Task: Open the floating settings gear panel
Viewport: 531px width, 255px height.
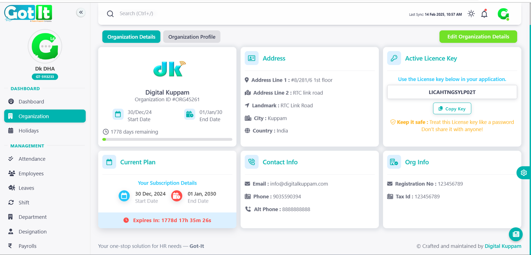Action: [x=524, y=173]
